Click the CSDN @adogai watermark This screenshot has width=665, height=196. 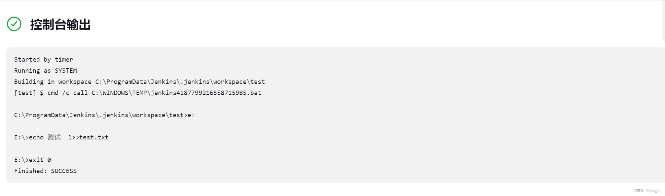point(647,191)
